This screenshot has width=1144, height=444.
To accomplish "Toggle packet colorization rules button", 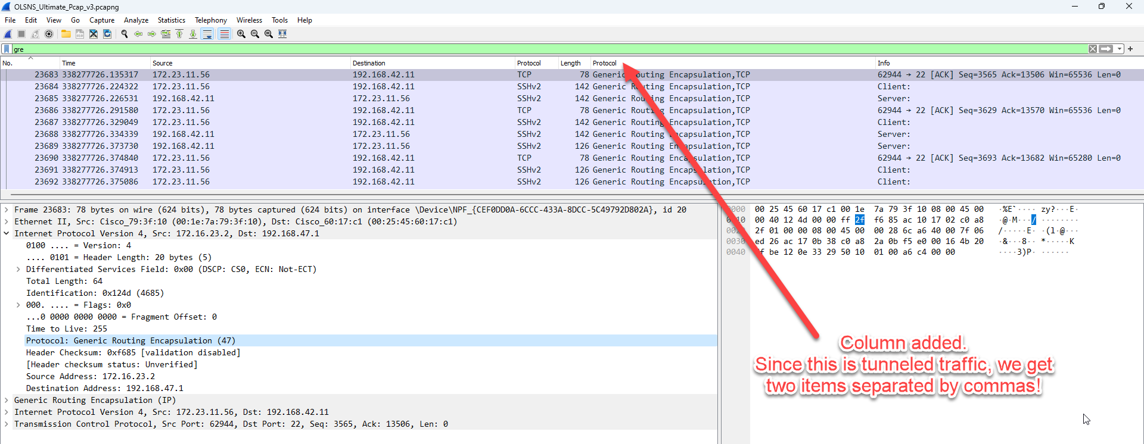I will [x=224, y=34].
